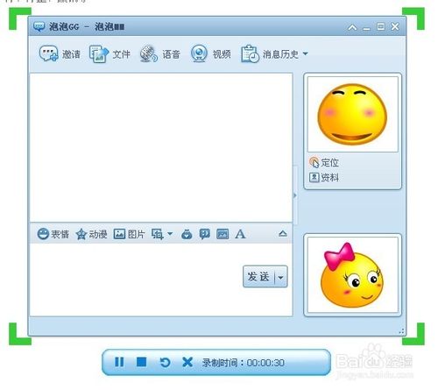The height and width of the screenshot is (390, 438).
Task: Expand the 消息历史 dropdown arrow
Action: click(305, 53)
